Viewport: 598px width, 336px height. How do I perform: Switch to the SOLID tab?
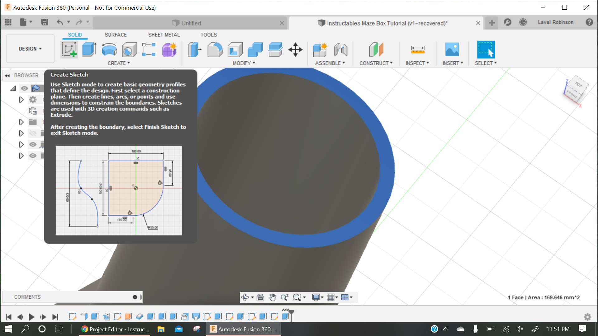click(75, 35)
